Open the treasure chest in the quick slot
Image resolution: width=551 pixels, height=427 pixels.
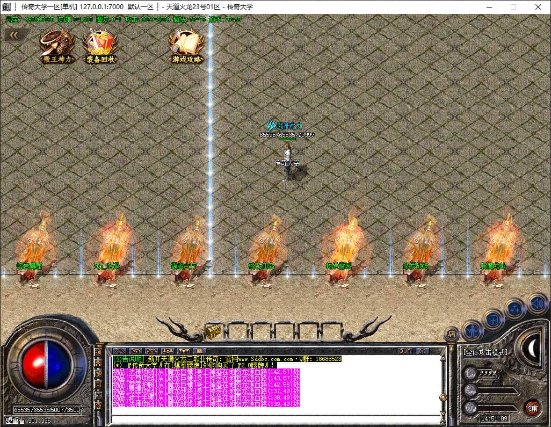click(x=213, y=332)
